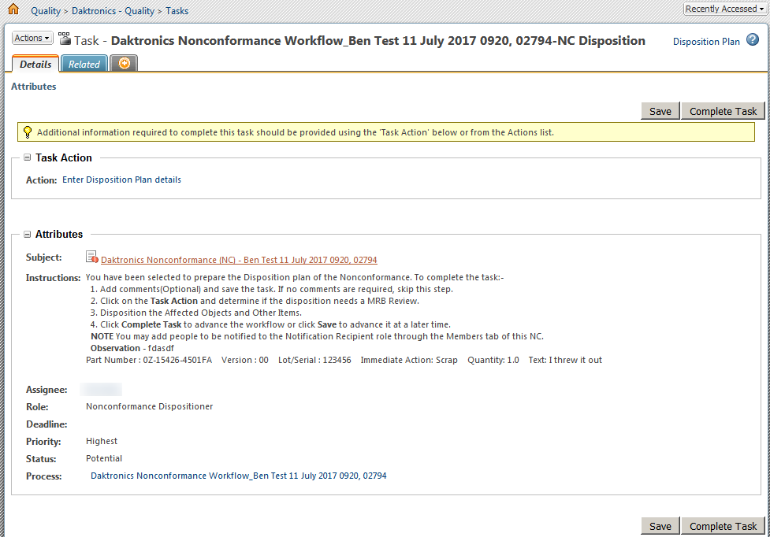This screenshot has width=770, height=537.
Task: Click the Lot/Serial : 123456 text
Action: 314,360
